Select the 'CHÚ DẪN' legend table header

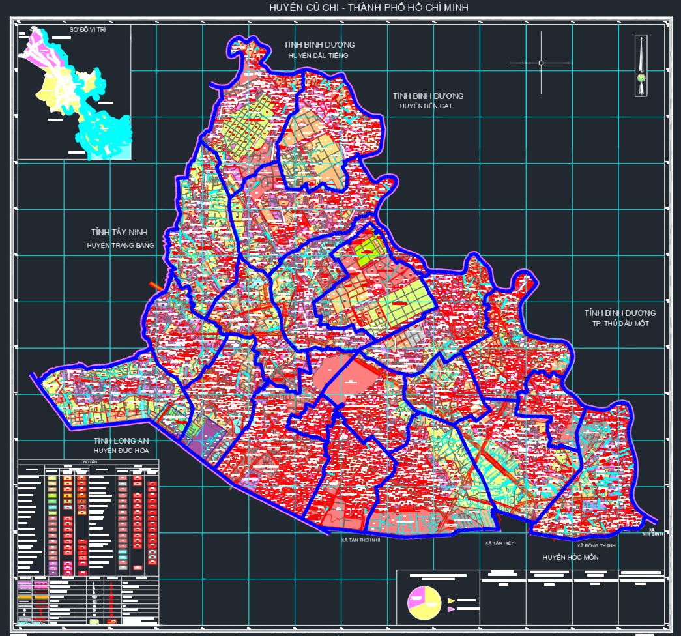[89, 462]
